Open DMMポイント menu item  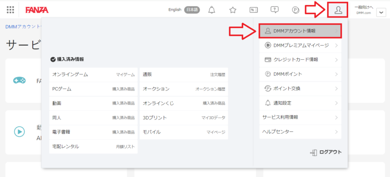click(300, 74)
